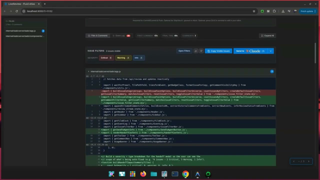
Task: Click the app.js comment count badge in diff header
Action: pos(272,71)
